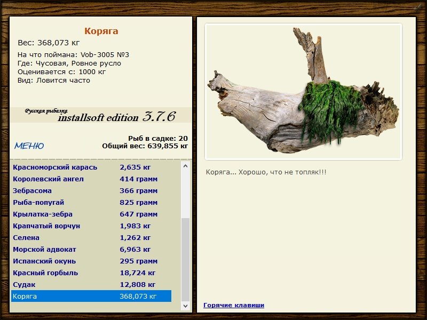The image size is (427, 320).
Task: Choose Крапчатый ворчун from the list
Action: 91,226
